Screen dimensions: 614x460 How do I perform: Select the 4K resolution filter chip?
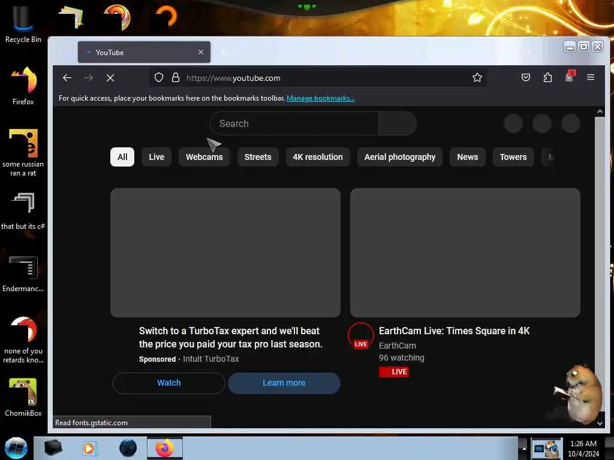pos(318,157)
